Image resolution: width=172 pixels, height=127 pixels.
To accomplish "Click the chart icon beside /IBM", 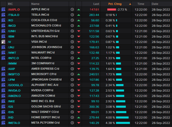I will [3, 36].
